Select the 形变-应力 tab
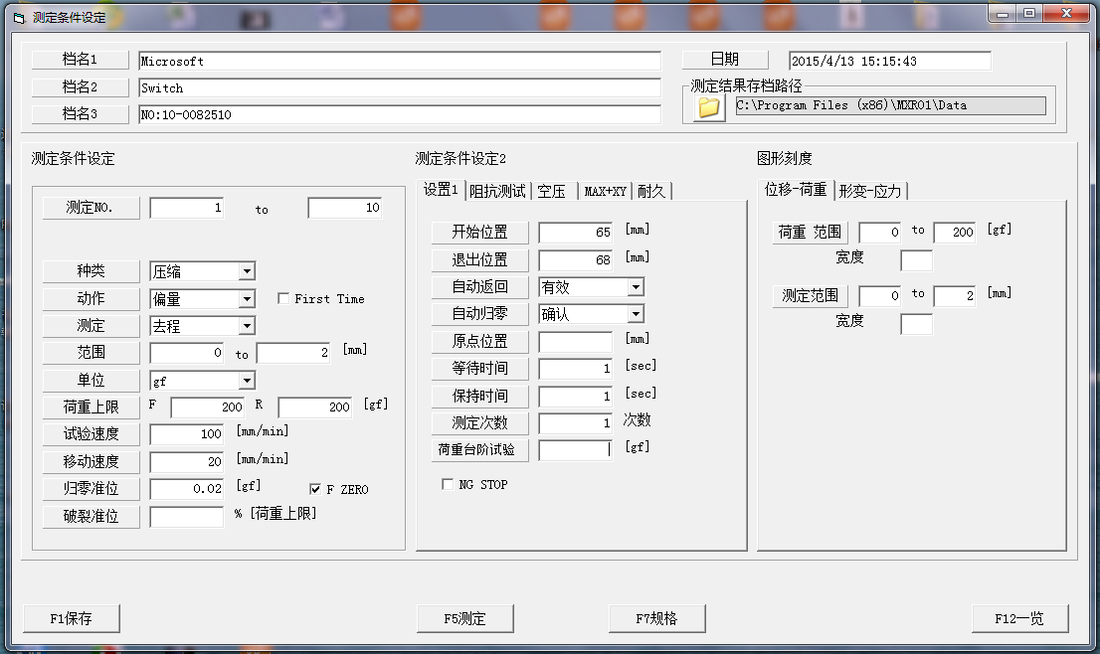The image size is (1100, 654). (x=869, y=191)
